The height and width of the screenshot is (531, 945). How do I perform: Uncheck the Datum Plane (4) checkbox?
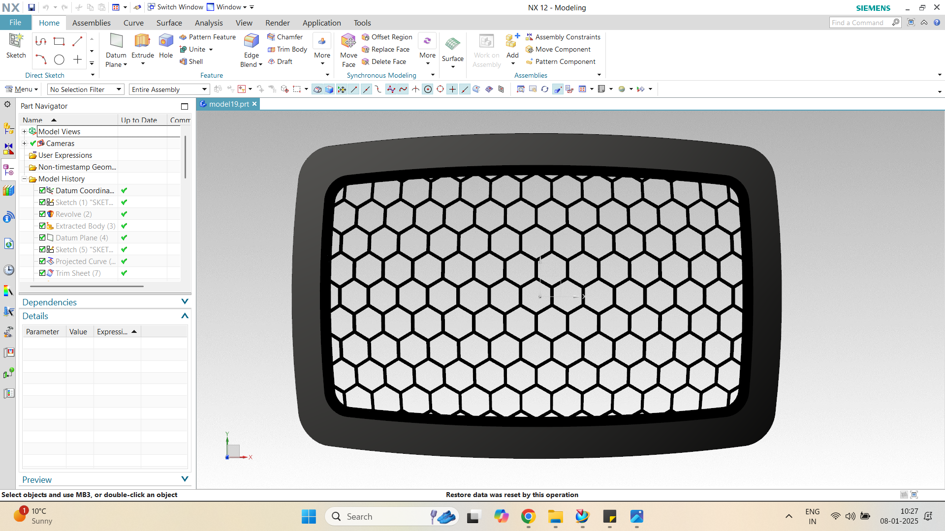pos(42,238)
